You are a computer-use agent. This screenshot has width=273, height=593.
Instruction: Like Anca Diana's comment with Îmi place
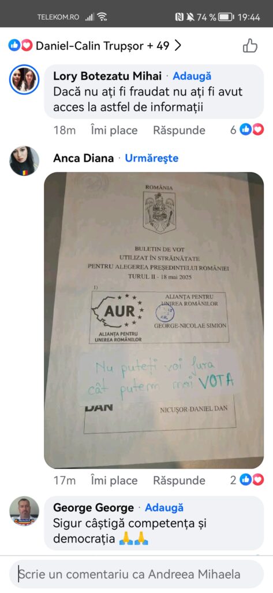tap(114, 481)
